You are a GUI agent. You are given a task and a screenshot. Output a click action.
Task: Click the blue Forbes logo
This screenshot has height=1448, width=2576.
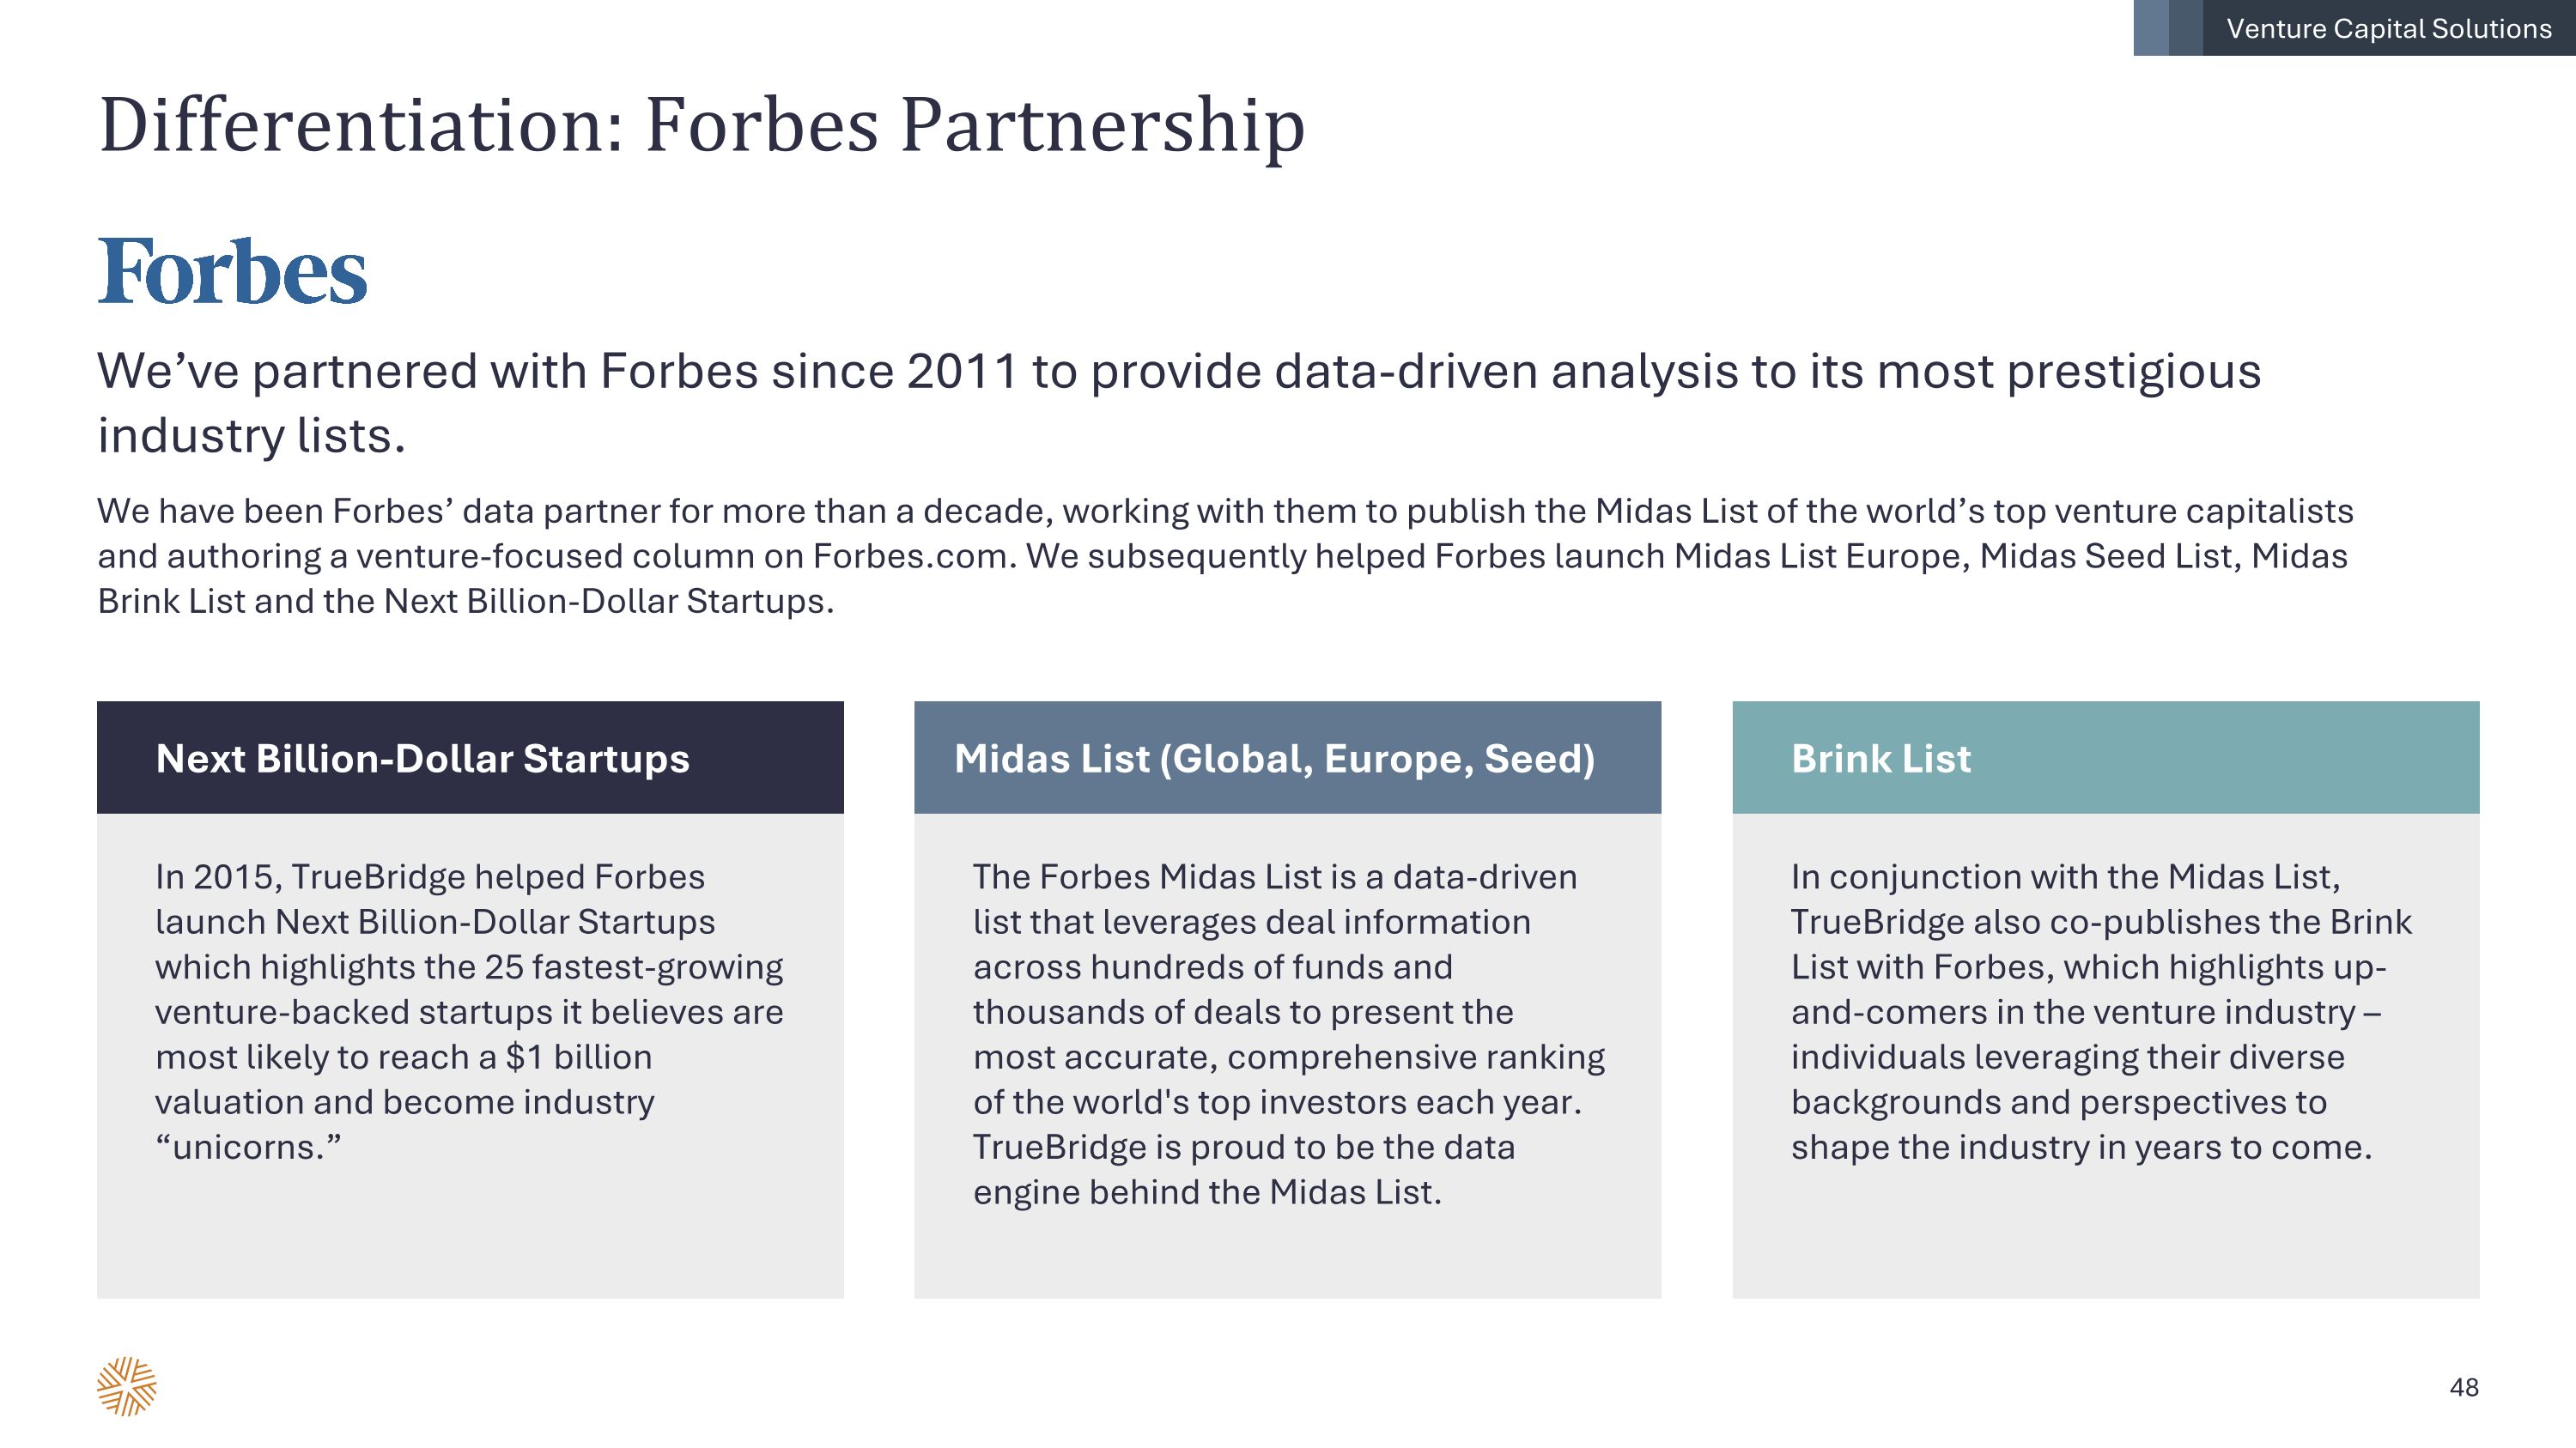[x=232, y=271]
